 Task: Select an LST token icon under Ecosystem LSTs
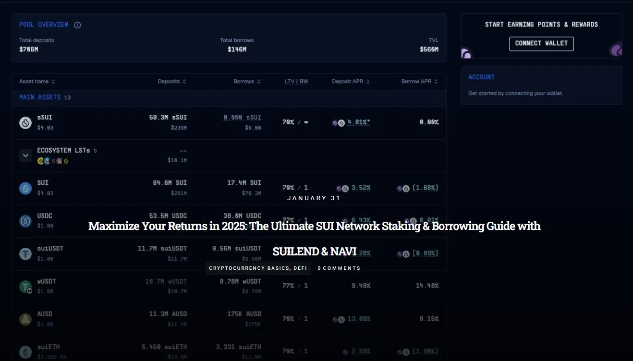pyautogui.click(x=41, y=161)
